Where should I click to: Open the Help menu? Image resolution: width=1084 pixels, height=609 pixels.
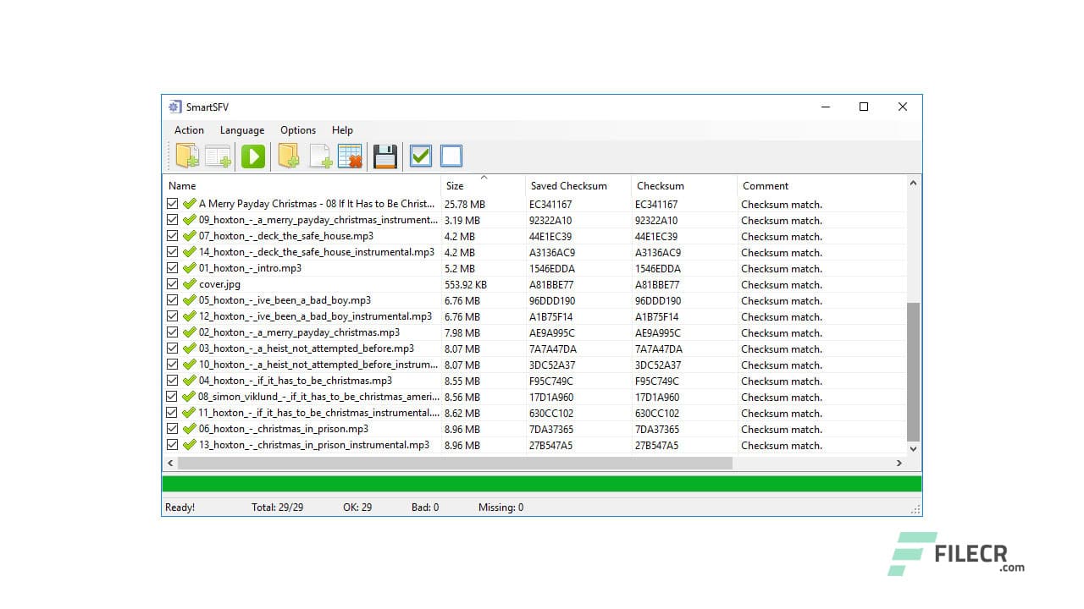342,129
